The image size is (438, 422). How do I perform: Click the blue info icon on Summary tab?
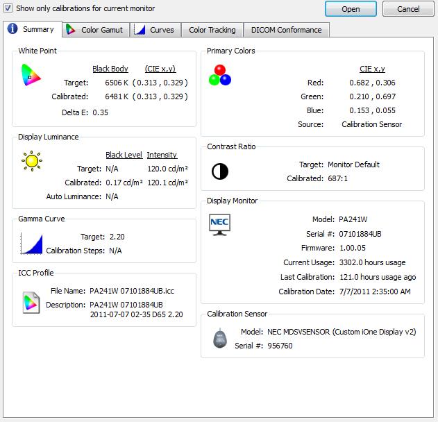tap(12, 28)
